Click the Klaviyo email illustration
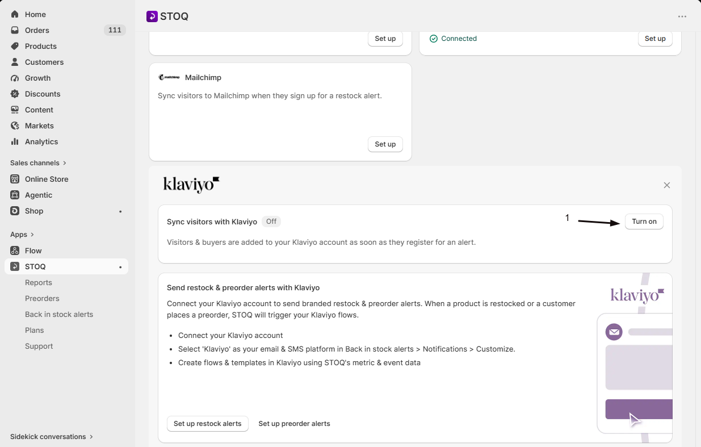Image resolution: width=701 pixels, height=447 pixels. (x=635, y=357)
